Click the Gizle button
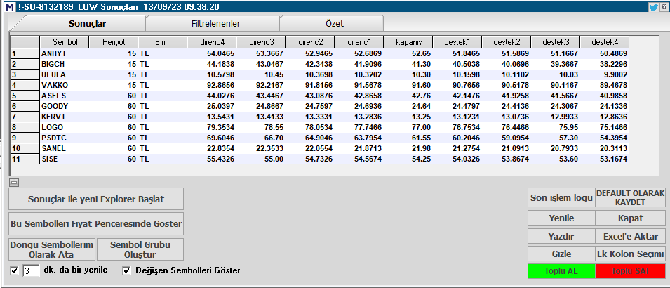670x288 pixels. [561, 254]
